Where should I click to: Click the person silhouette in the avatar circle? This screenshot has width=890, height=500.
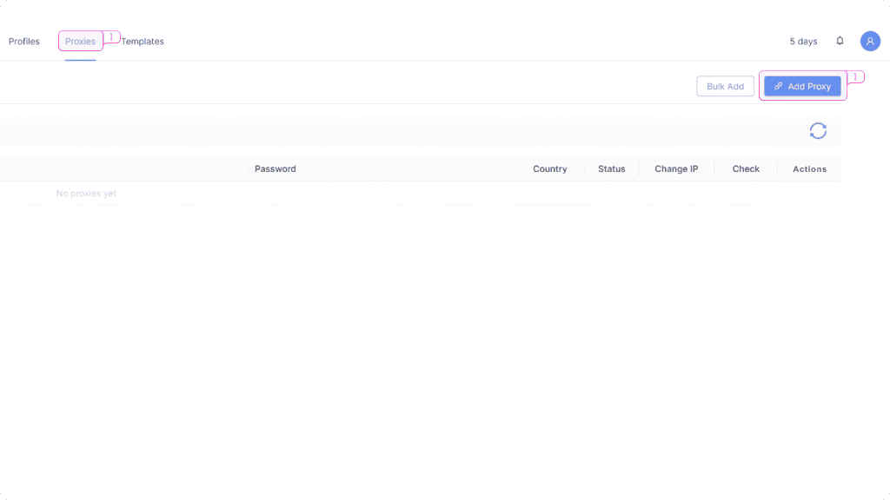870,41
